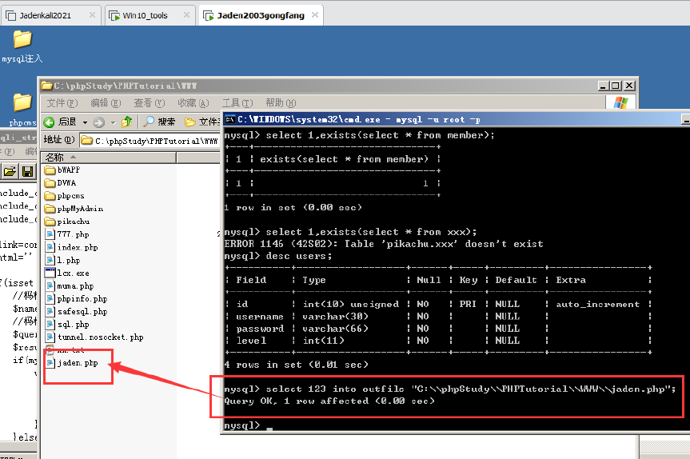Expand the Forward button history dropdown arrow
This screenshot has width=690, height=459.
click(111, 122)
